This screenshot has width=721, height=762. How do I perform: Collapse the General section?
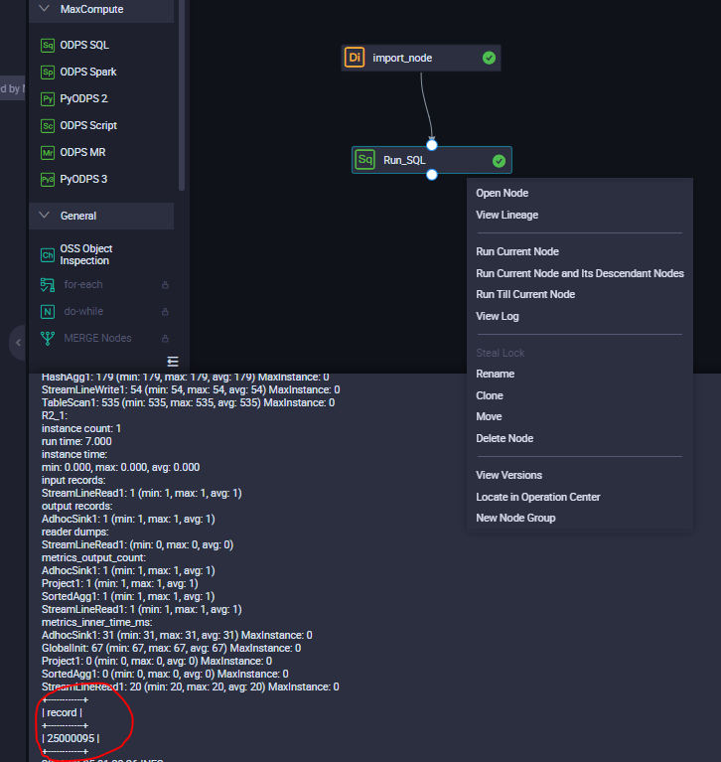pyautogui.click(x=45, y=216)
